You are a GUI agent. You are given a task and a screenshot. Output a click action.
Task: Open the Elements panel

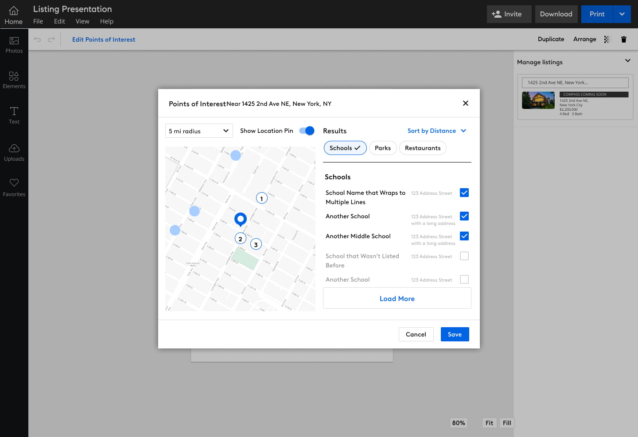point(14,80)
